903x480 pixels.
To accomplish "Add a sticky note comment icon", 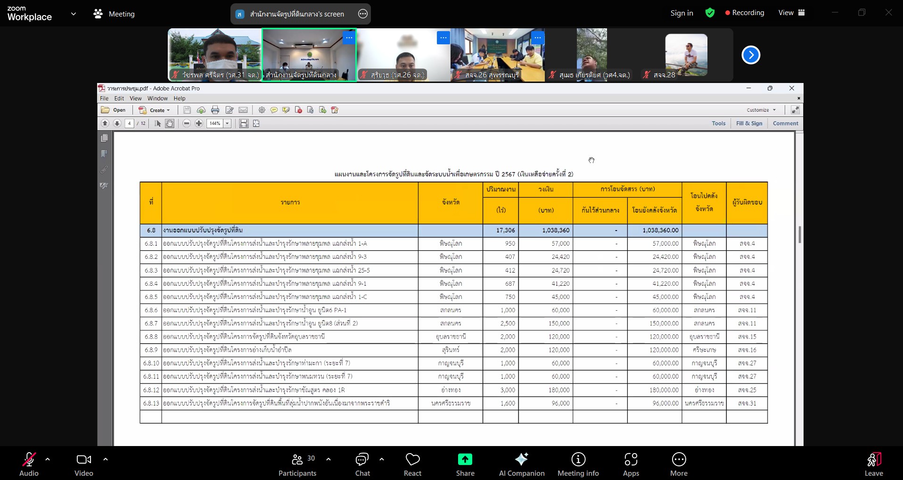I will [x=274, y=110].
